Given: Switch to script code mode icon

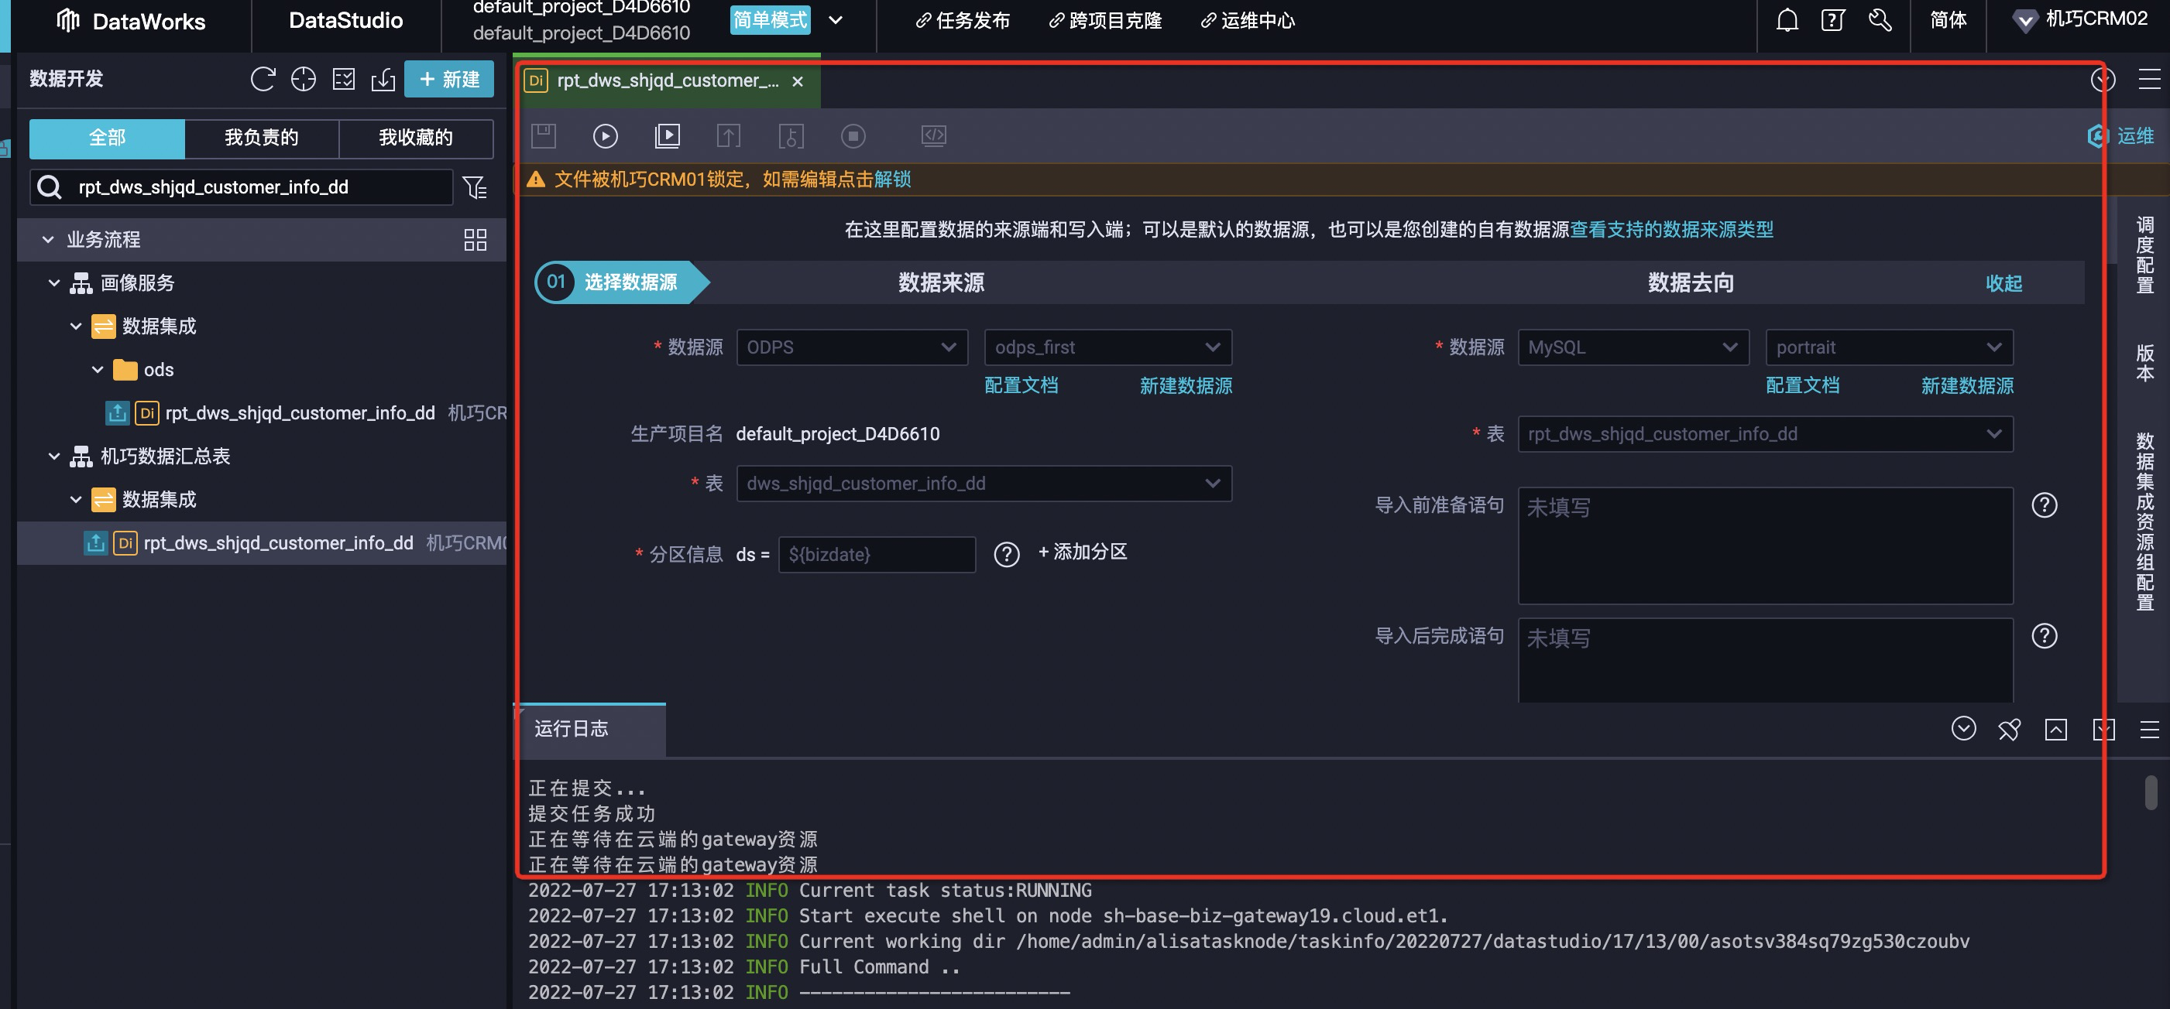Looking at the screenshot, I should click(x=933, y=135).
